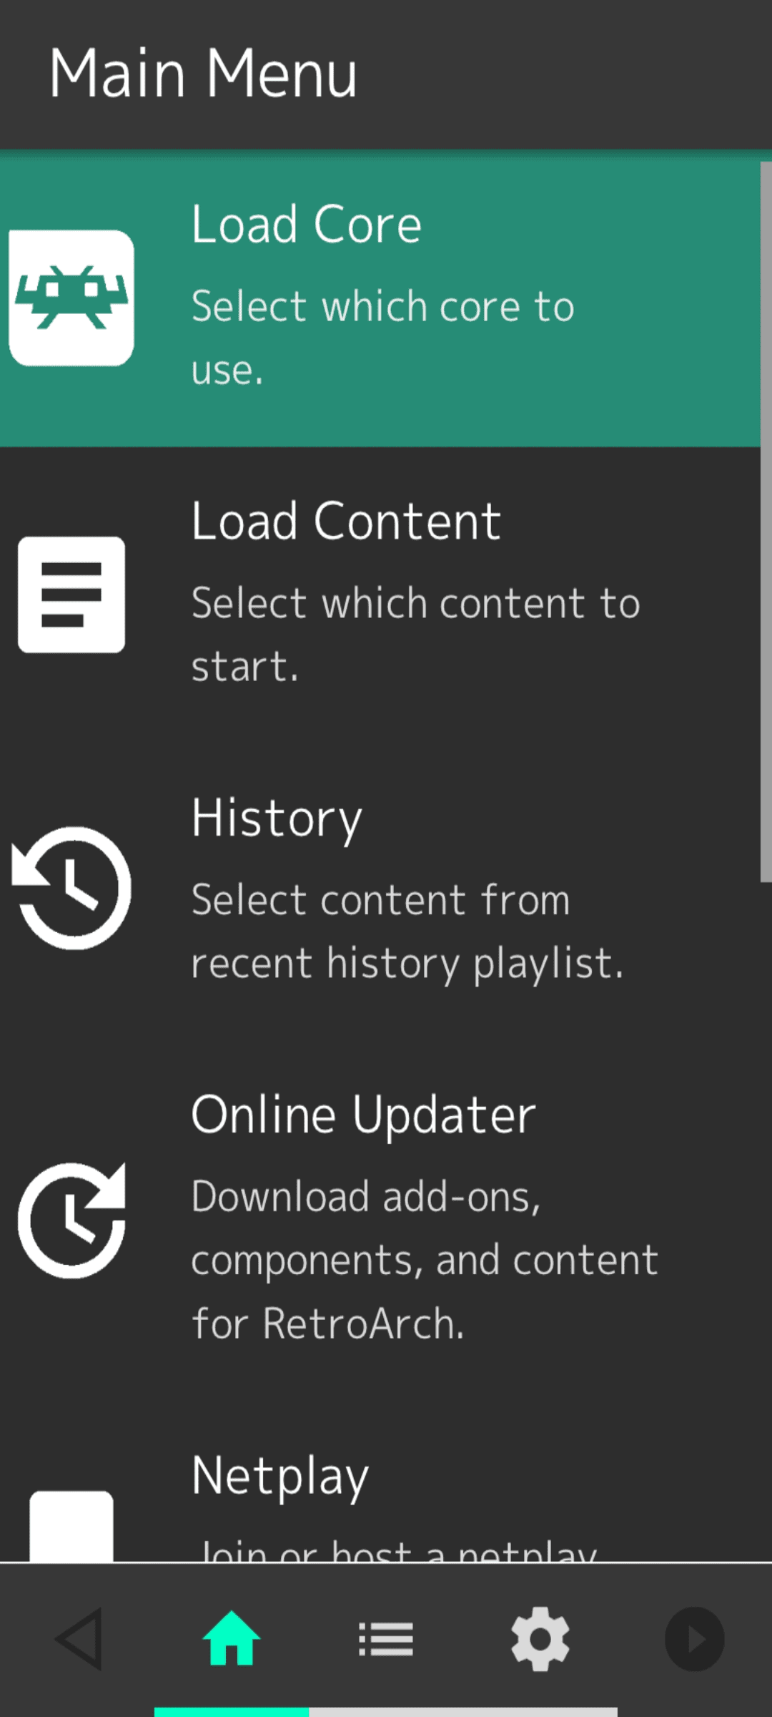
Task: Click the vertical scrollbar on the right edge
Action: click(x=766, y=522)
